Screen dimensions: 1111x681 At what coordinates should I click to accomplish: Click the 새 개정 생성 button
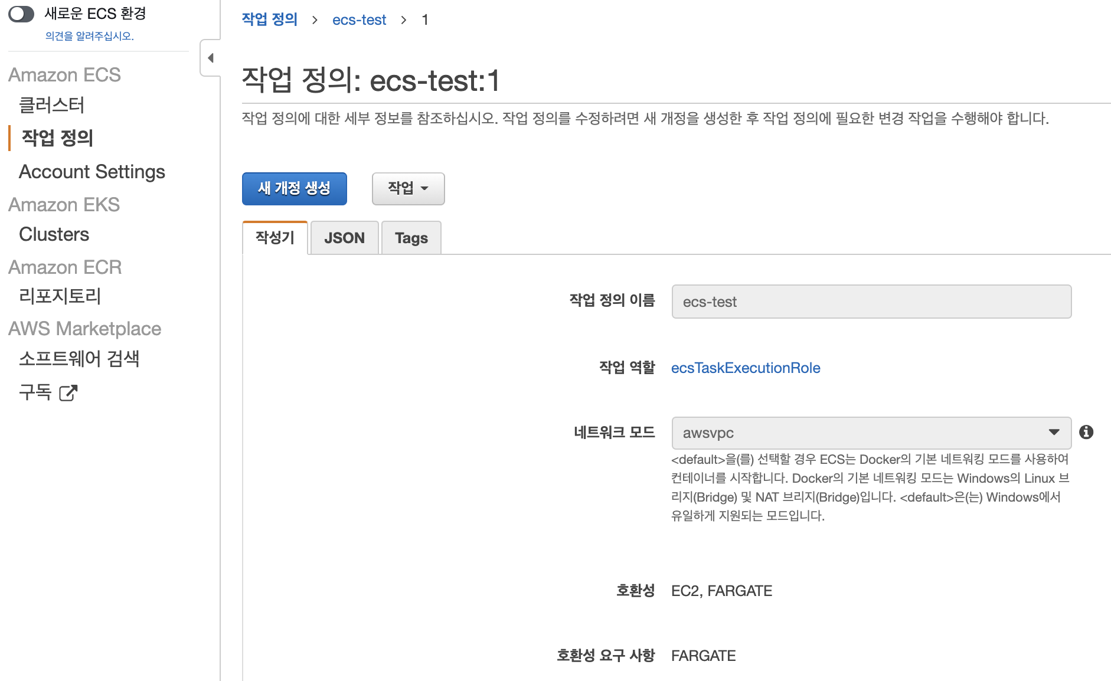pyautogui.click(x=295, y=189)
